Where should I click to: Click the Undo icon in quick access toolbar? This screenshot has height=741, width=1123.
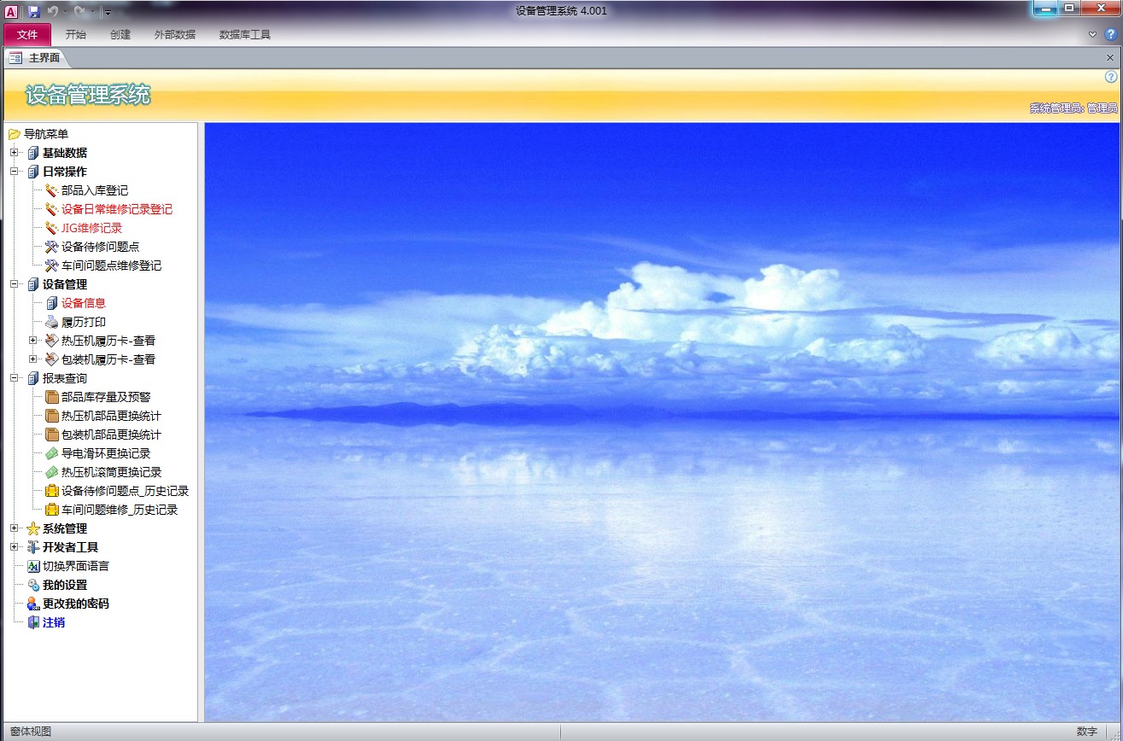tap(53, 11)
